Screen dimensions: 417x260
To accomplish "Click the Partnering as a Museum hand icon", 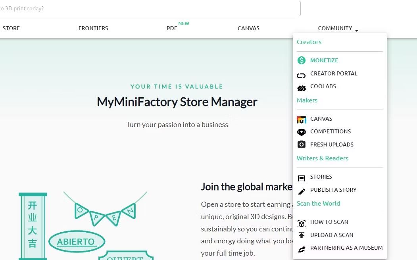I will (301, 249).
